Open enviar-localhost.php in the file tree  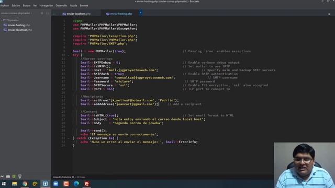coord(20,30)
